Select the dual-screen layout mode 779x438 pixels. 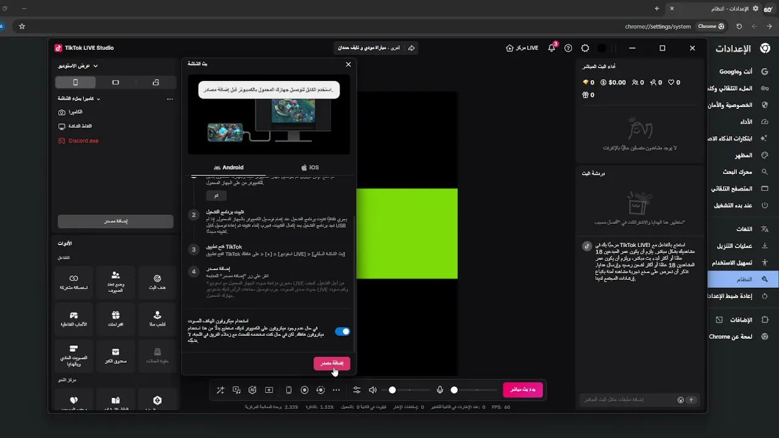156,82
